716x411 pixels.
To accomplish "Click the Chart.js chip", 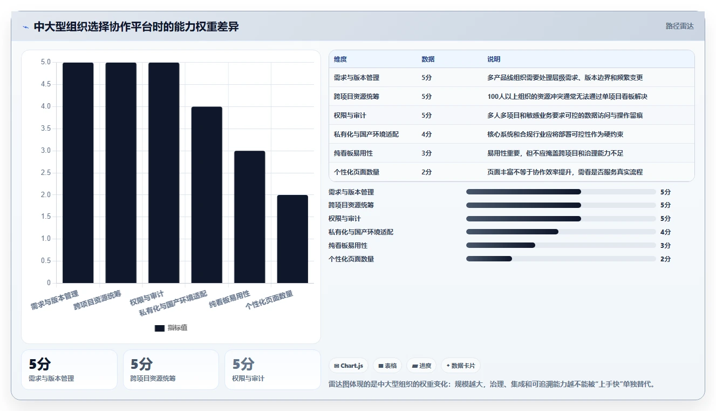I will pyautogui.click(x=349, y=366).
